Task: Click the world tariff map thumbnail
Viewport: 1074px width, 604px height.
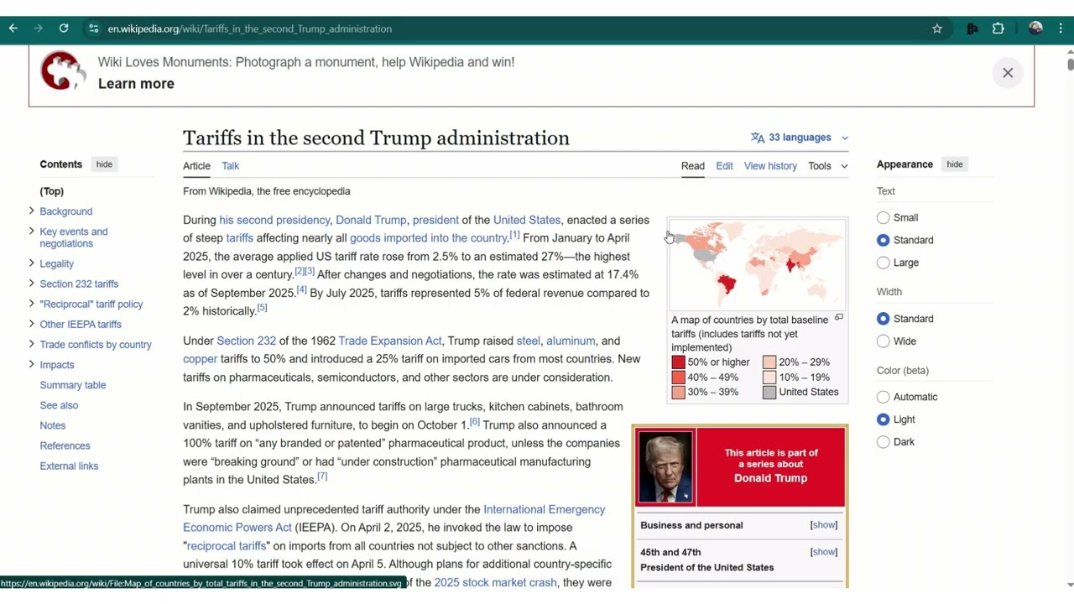Action: [x=758, y=264]
